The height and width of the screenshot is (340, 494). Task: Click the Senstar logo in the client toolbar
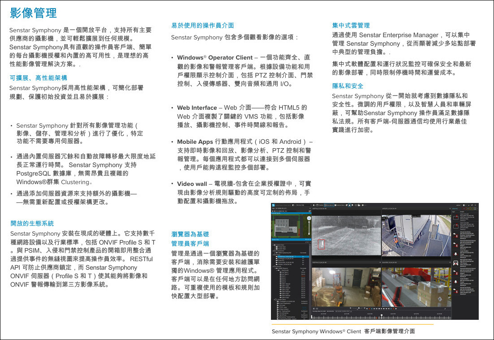(x=274, y=205)
